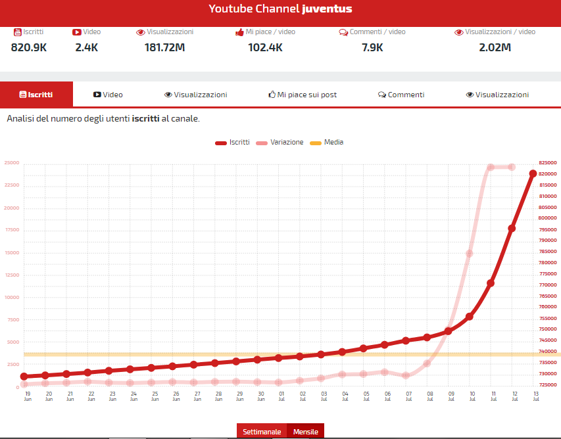The width and height of the screenshot is (561, 439).
Task: Select the Visualizzazioni tab after the Commenti tab
Action: click(x=497, y=95)
